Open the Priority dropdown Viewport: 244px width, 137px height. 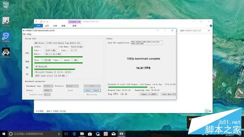pos(72,86)
